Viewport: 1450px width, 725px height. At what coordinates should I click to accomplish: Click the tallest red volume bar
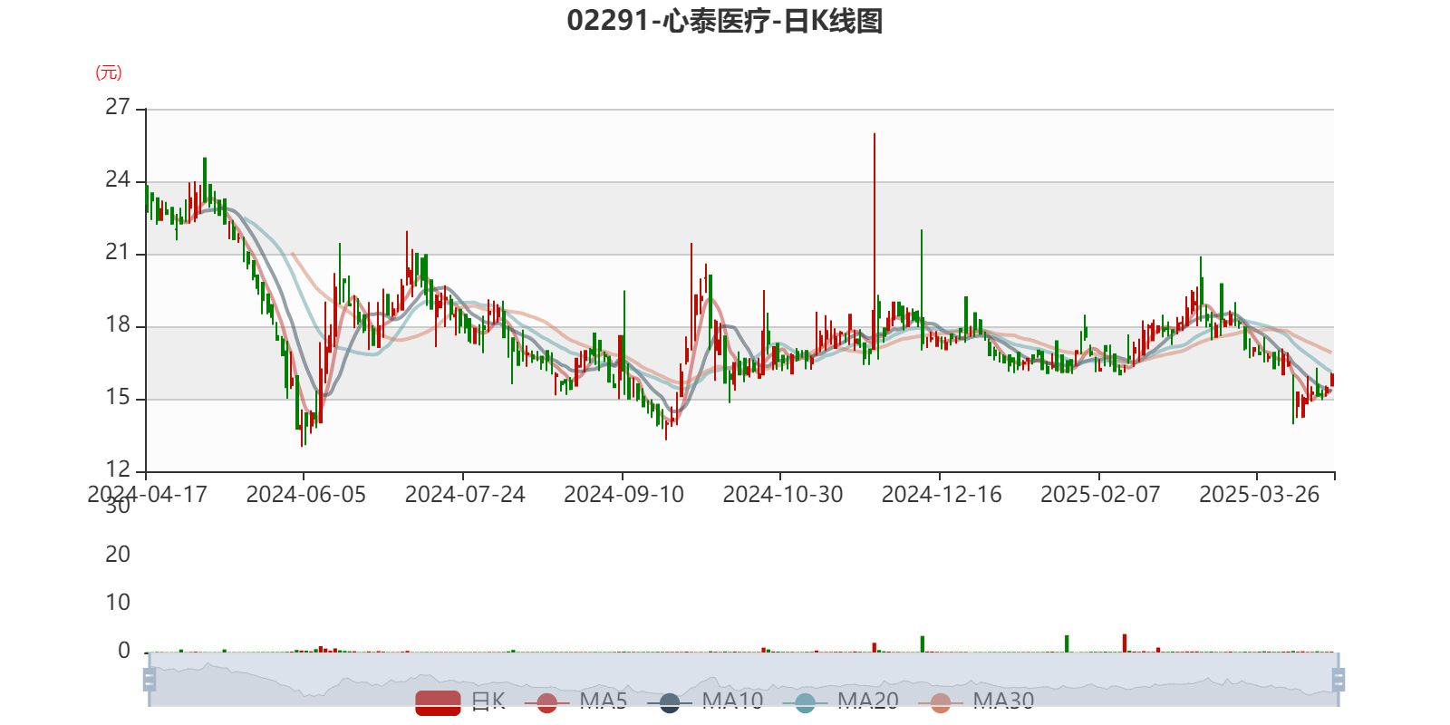coord(1125,643)
